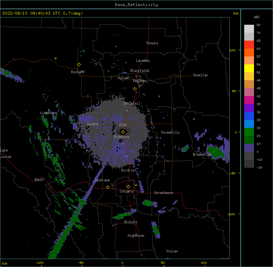Click the RockyMH town label

78,72
